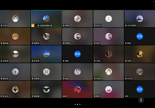Select 赵学林's landscape avatar

tap(46, 54)
